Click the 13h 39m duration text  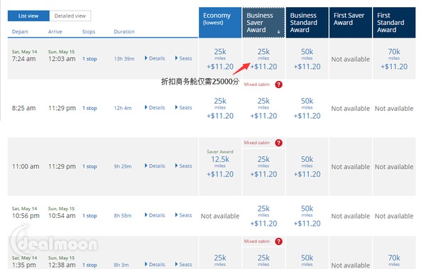(124, 59)
